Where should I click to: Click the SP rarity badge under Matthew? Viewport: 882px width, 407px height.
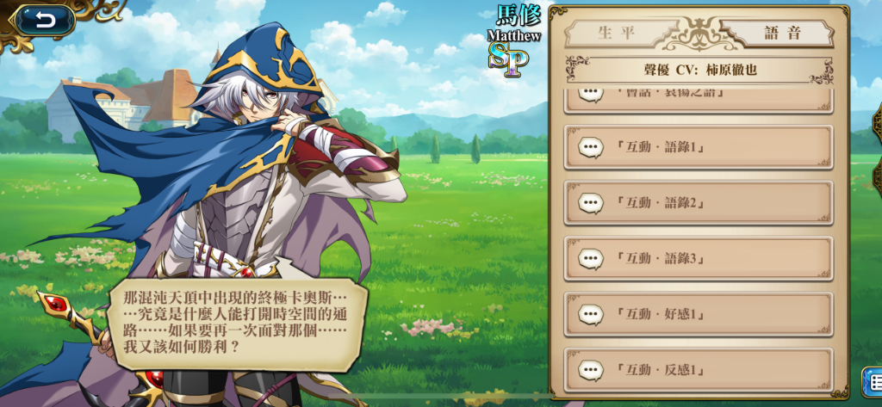click(x=508, y=59)
